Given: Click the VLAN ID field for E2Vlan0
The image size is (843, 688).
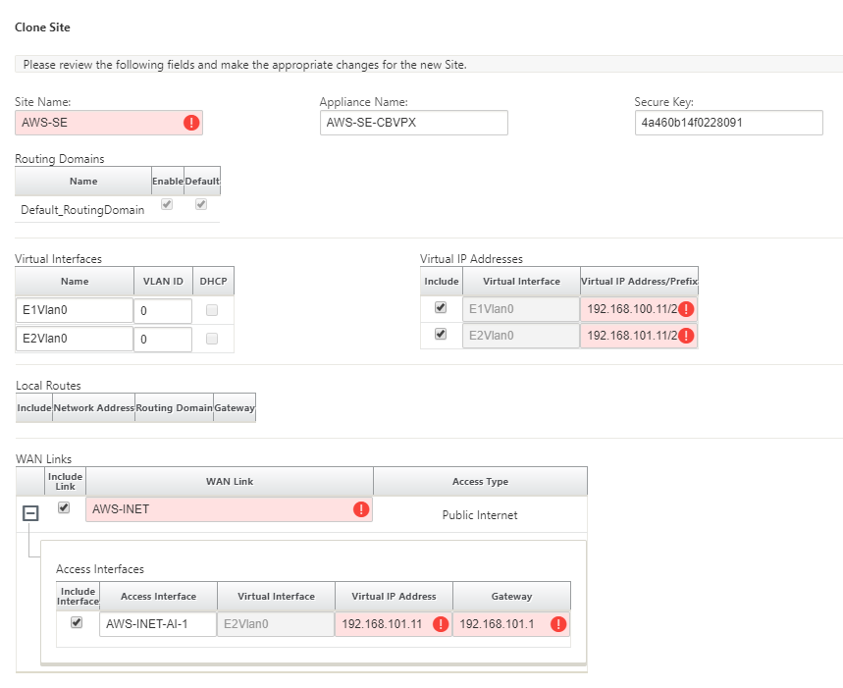Looking at the screenshot, I should [x=163, y=340].
